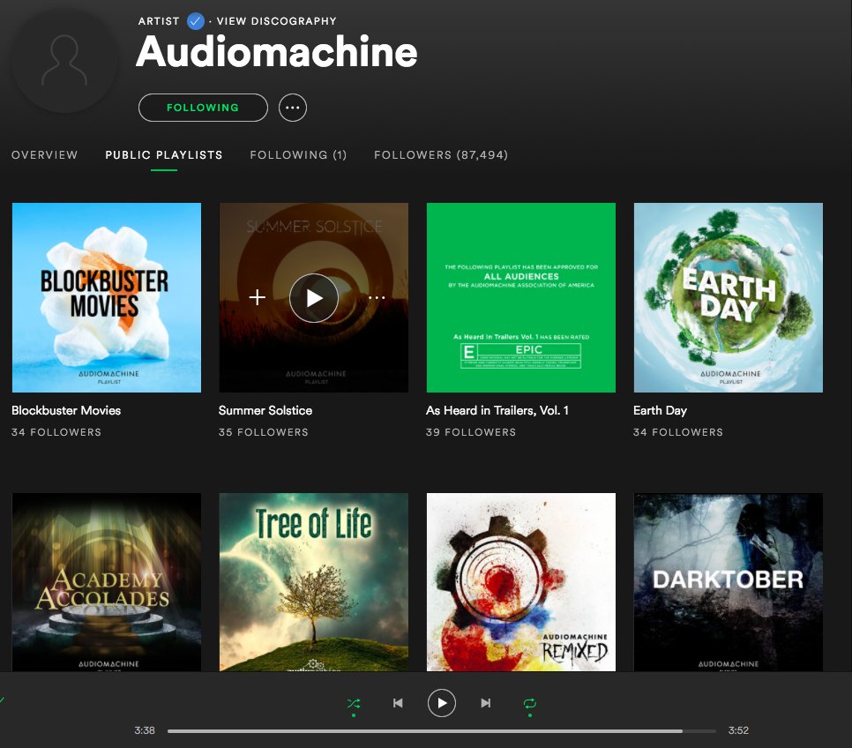
Task: Click '39 FOLLOWERS' under As Heard in Trailers
Action: (471, 432)
